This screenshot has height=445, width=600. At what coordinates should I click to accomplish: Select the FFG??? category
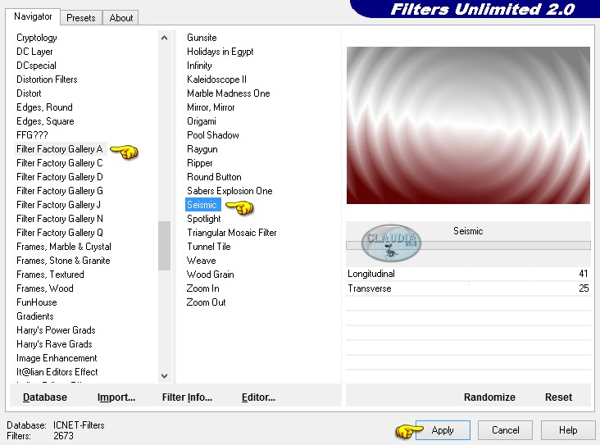click(x=32, y=135)
